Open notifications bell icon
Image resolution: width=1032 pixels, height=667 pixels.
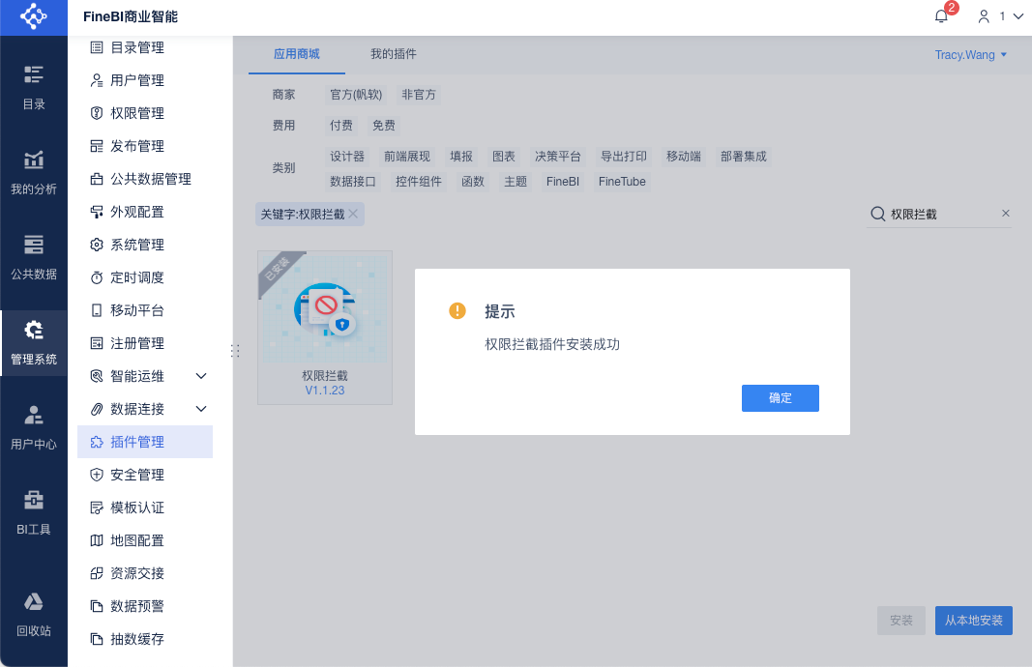pos(941,16)
